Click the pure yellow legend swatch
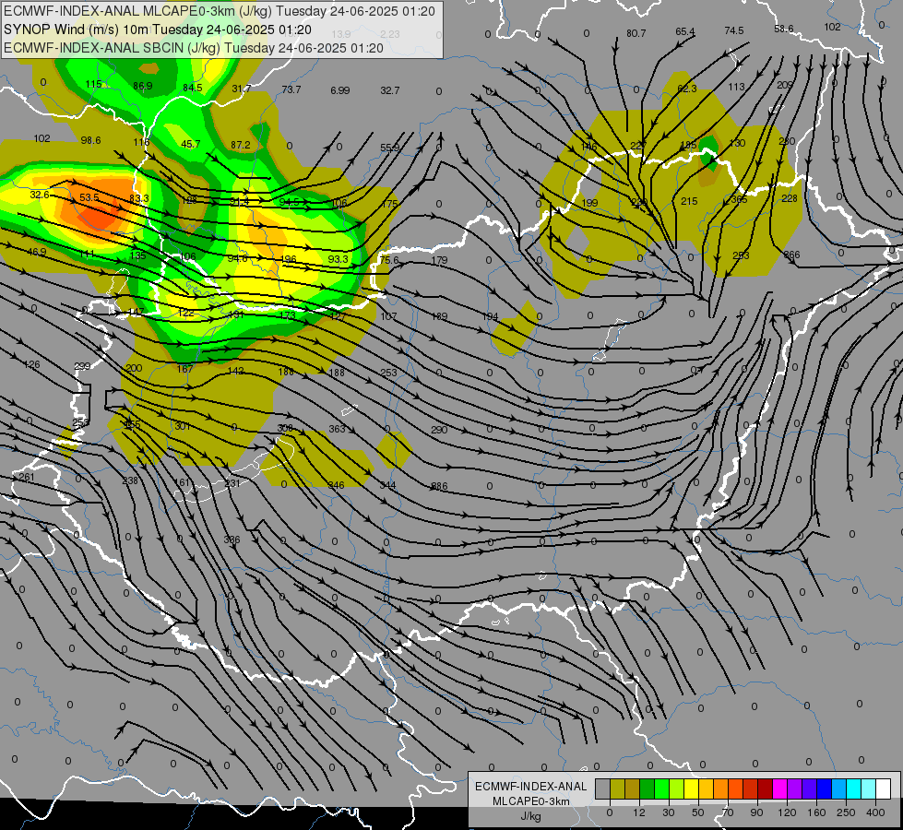 tap(692, 788)
